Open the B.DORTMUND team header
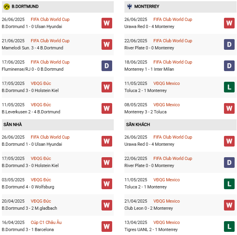 pos(25,7)
